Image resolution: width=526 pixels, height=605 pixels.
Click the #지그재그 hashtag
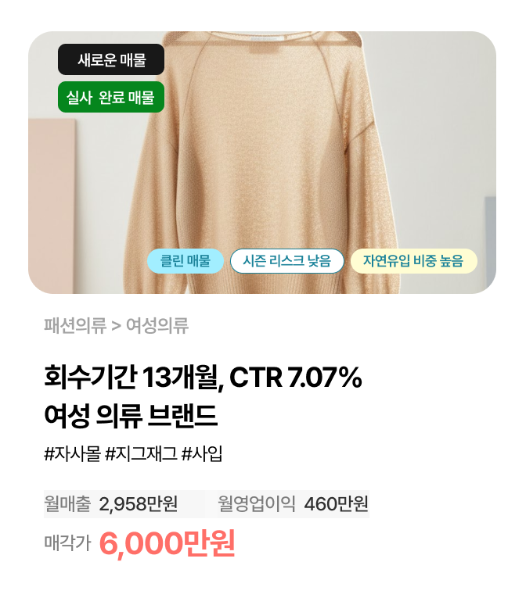(141, 453)
